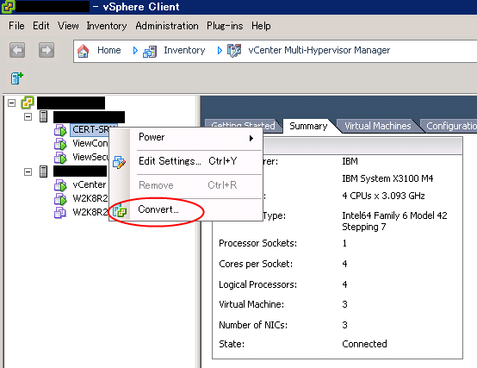The height and width of the screenshot is (368, 477).
Task: Click the ViewCon virtual machine icon
Action: tap(60, 144)
